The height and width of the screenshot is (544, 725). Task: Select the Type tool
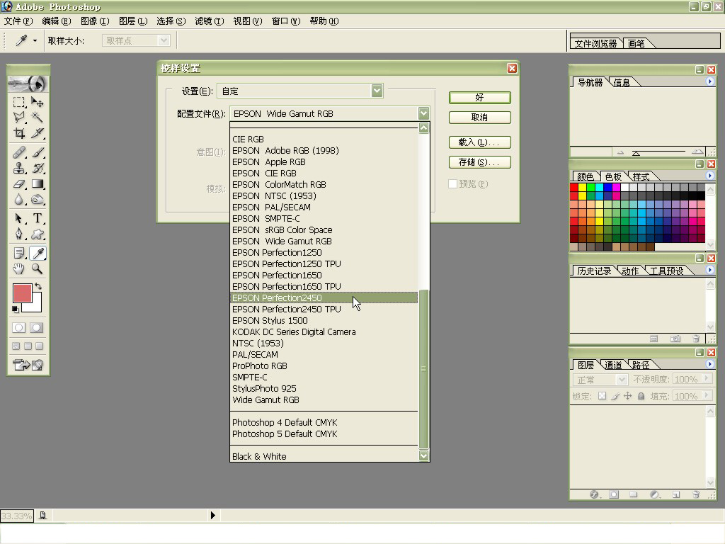click(x=37, y=218)
